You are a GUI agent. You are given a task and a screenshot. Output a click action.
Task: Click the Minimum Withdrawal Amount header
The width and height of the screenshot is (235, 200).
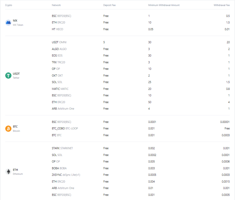tap(164, 5)
